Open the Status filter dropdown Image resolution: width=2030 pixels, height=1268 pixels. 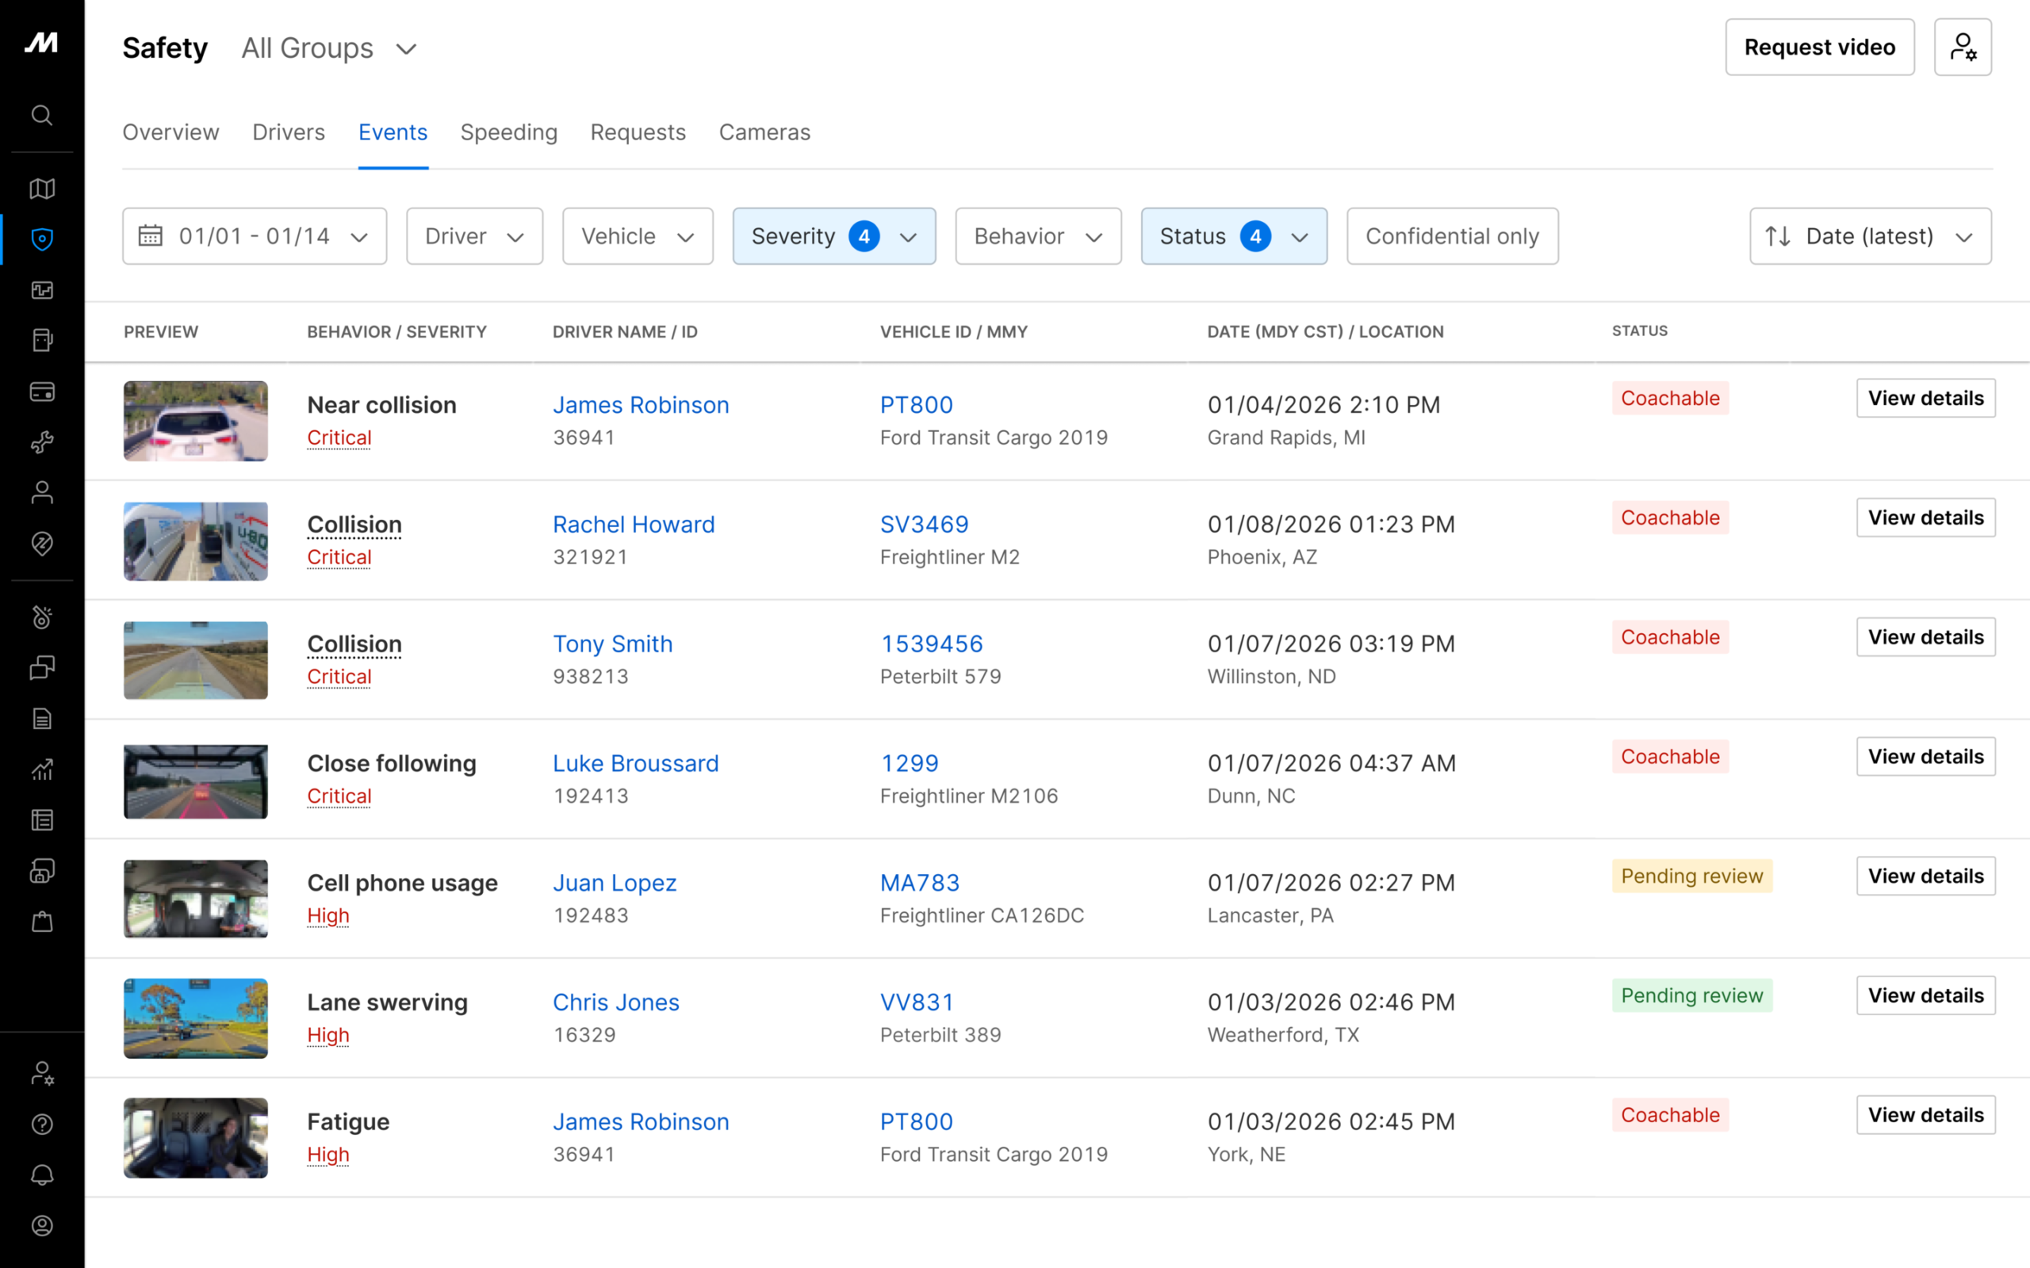(1233, 236)
